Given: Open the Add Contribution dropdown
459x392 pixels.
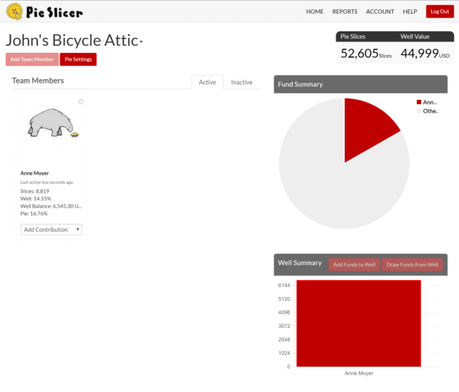Looking at the screenshot, I should pyautogui.click(x=51, y=229).
